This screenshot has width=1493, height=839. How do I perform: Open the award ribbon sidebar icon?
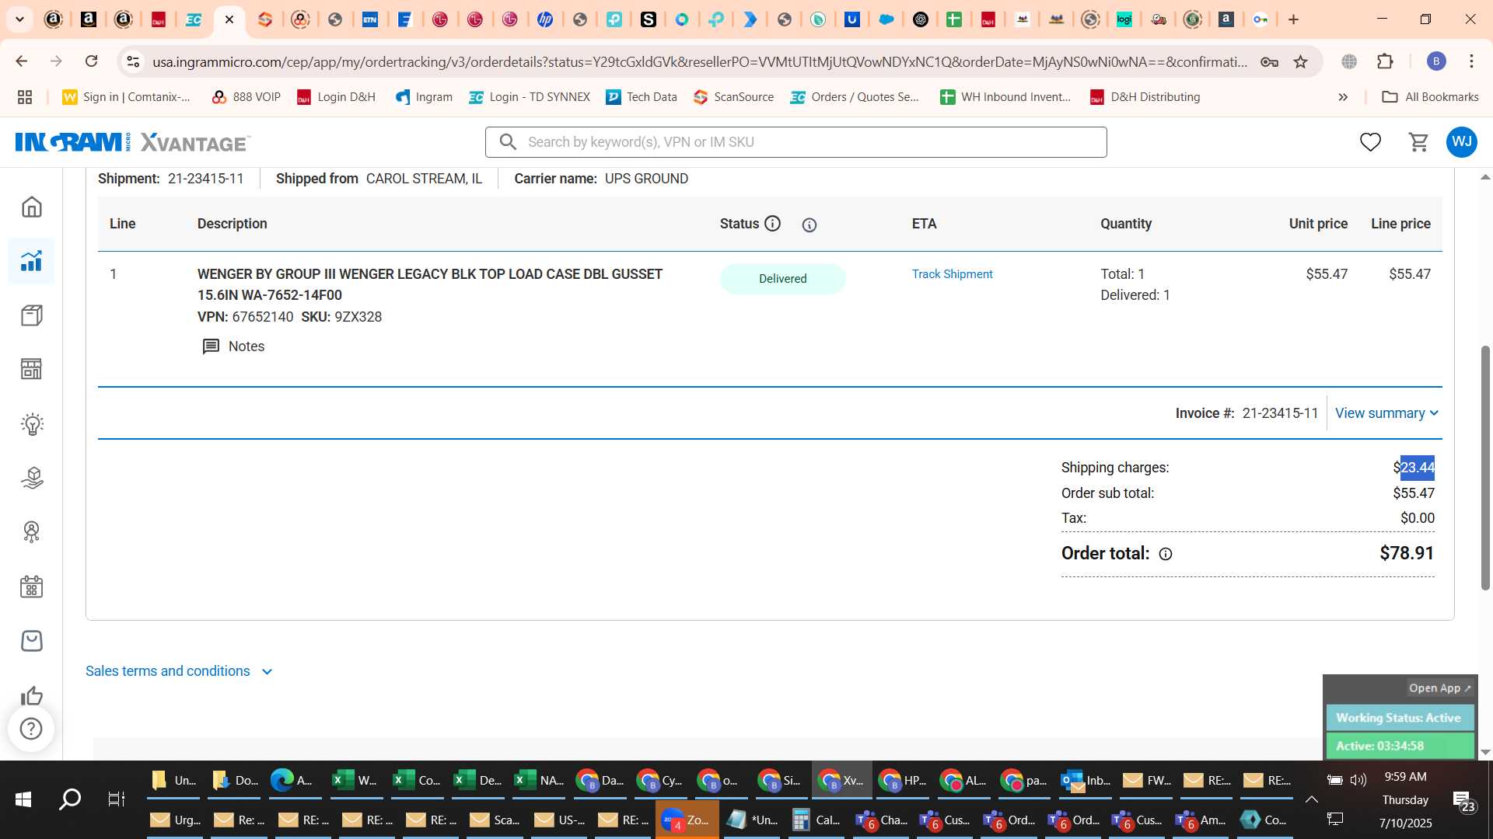[31, 532]
